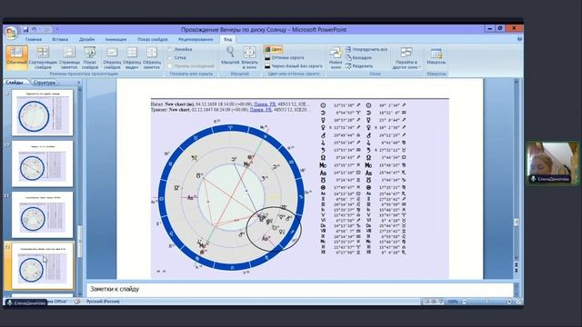Open the Вставка ribbon tab
This screenshot has height=327, width=582.
60,39
